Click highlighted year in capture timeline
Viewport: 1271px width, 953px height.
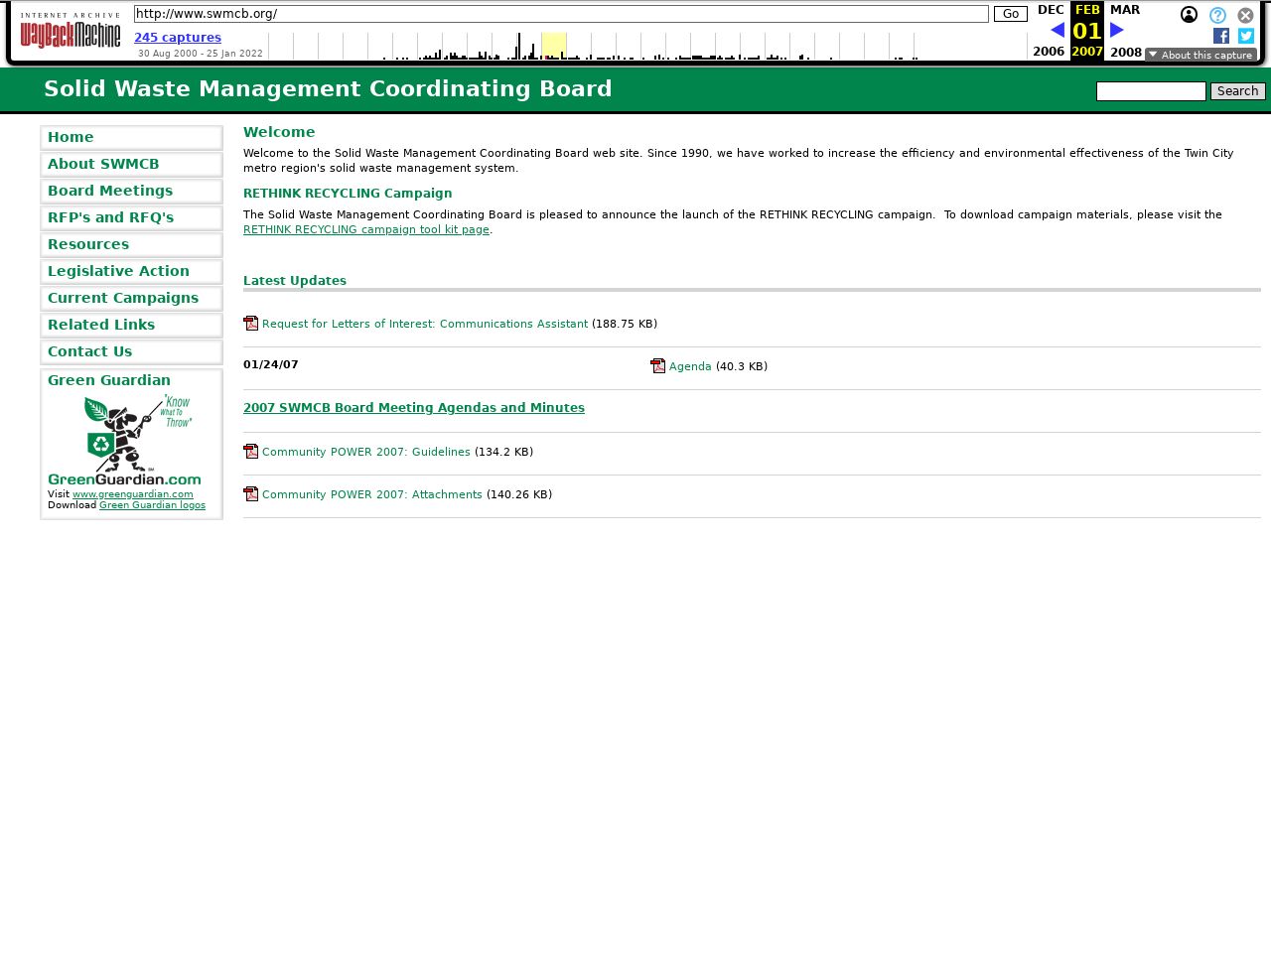click(x=553, y=46)
